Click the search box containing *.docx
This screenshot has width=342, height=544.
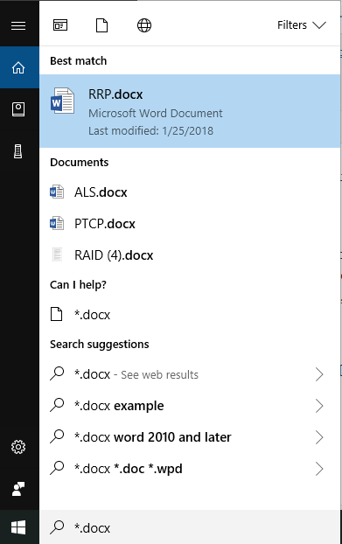click(x=190, y=527)
